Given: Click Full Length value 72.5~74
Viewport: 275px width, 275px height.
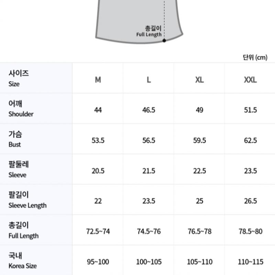Looking at the screenshot, I should pyautogui.click(x=98, y=231).
